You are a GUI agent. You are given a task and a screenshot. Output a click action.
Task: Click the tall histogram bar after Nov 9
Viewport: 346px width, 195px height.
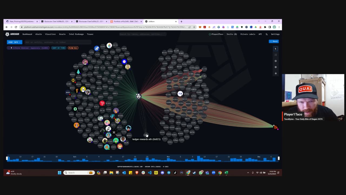point(199,159)
